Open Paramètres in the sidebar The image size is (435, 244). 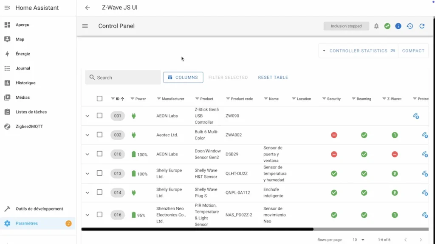pos(38,223)
